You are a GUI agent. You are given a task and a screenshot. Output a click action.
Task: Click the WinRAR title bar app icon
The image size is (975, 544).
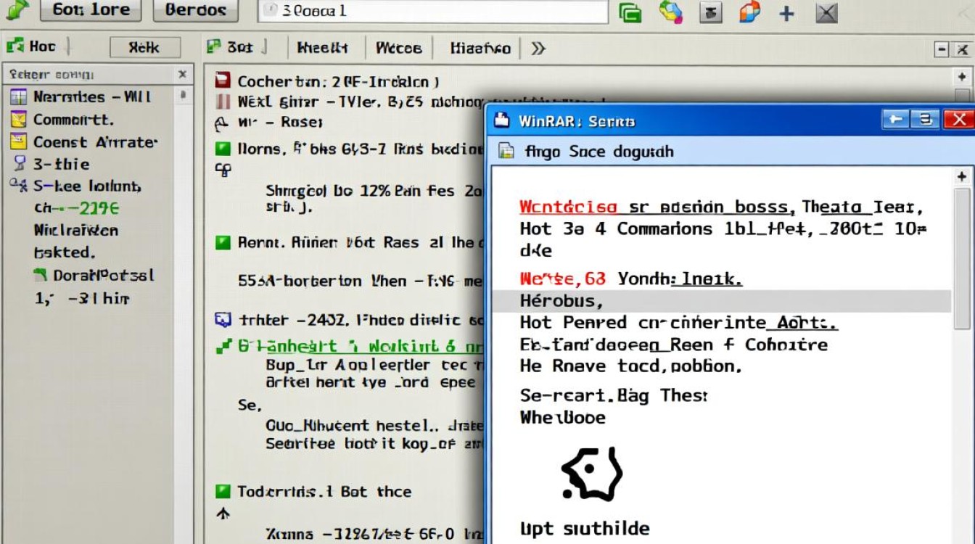[501, 120]
